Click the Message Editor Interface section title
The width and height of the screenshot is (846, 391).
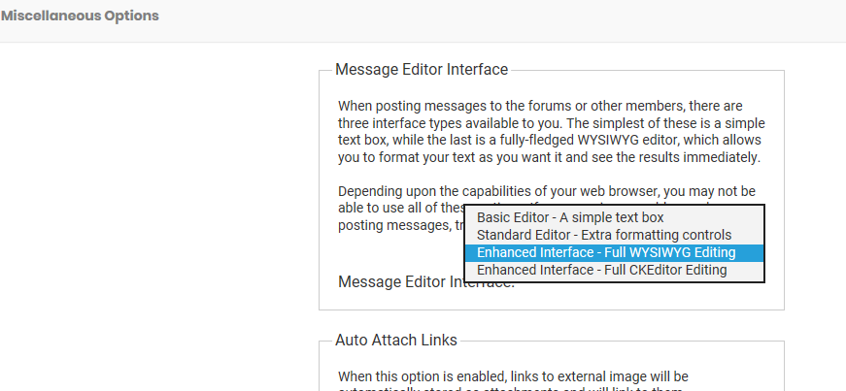pyautogui.click(x=422, y=70)
